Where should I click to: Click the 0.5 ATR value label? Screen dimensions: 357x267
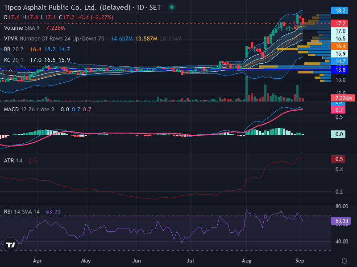[338, 159]
